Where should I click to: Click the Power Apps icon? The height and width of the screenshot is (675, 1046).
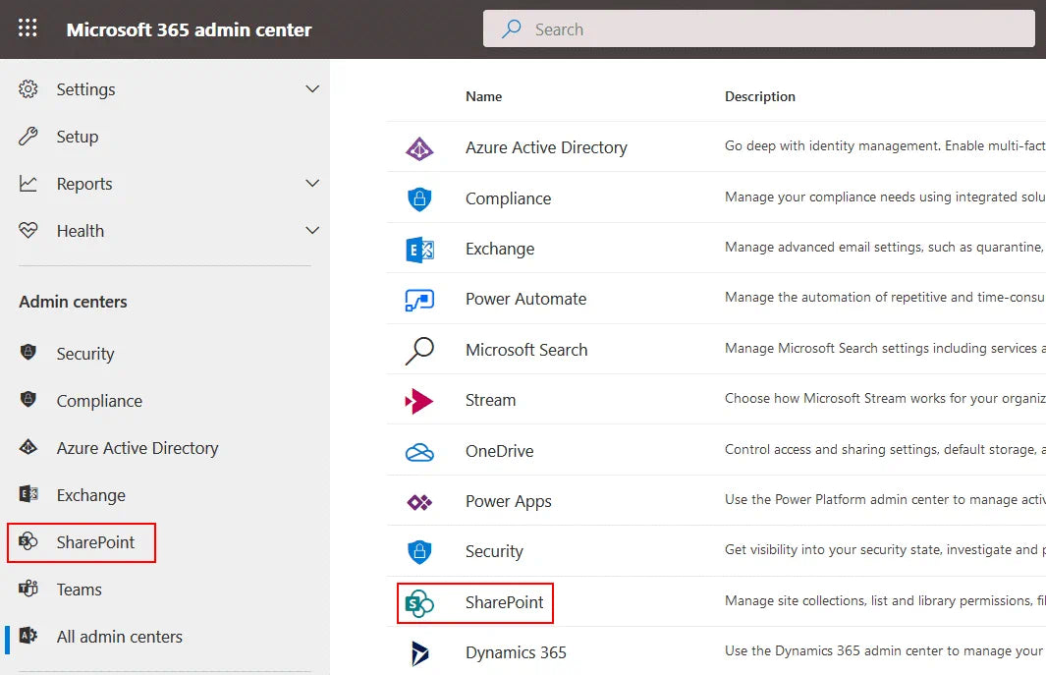click(x=419, y=502)
